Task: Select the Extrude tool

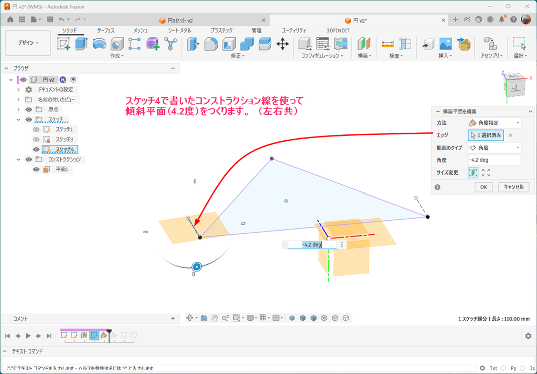Action: (82, 44)
